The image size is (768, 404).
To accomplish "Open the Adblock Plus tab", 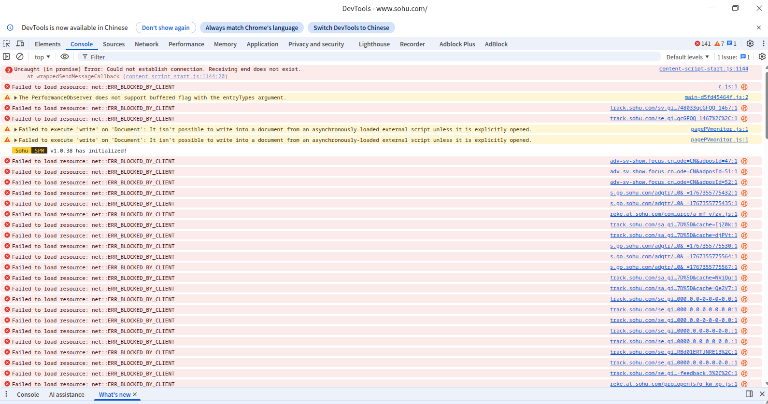I will (457, 44).
